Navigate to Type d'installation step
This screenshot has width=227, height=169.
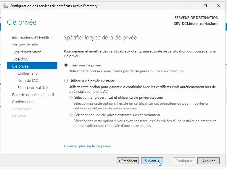[x=27, y=52]
